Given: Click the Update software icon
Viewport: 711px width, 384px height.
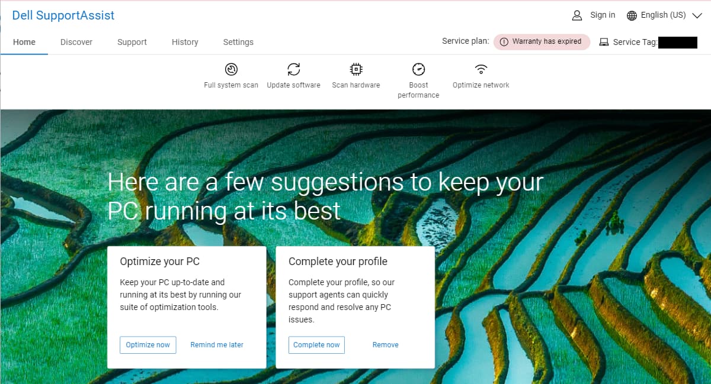Looking at the screenshot, I should tap(293, 70).
